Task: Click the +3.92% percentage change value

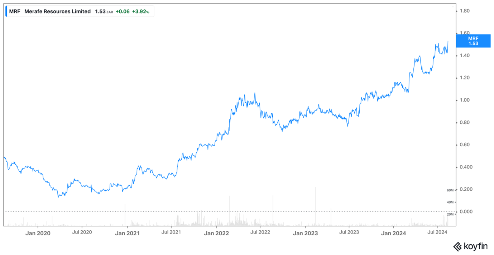Action: click(140, 11)
